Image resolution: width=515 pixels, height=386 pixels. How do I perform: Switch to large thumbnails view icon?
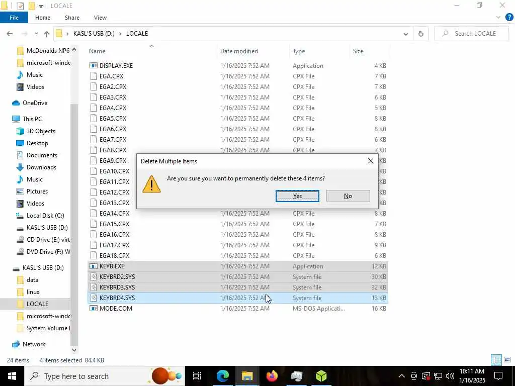pos(507,360)
